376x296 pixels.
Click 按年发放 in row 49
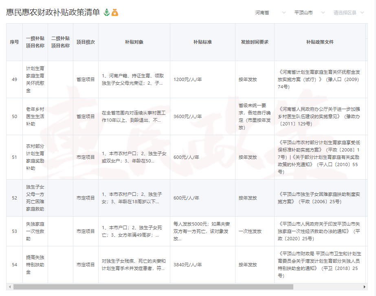[x=248, y=79]
